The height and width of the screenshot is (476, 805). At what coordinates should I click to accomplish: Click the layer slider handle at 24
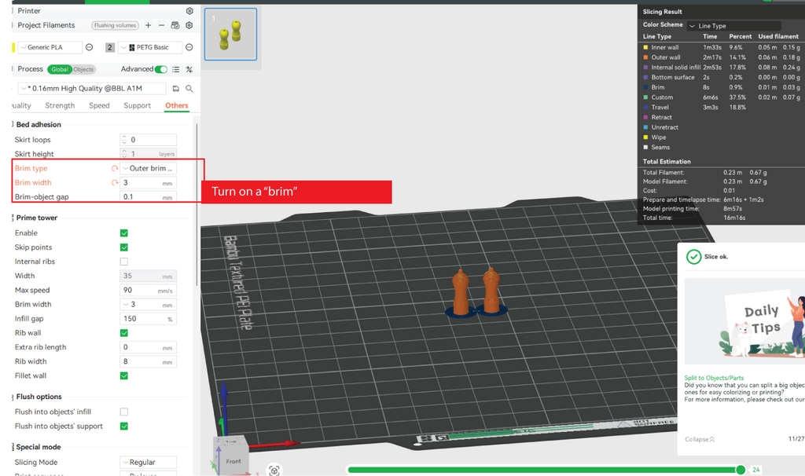pyautogui.click(x=741, y=470)
